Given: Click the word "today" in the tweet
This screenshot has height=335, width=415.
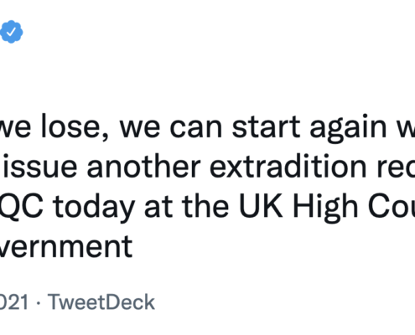Looking at the screenshot, I should tap(94, 208).
